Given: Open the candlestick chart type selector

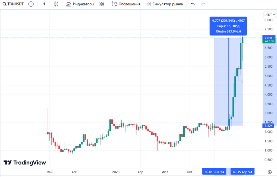Looking at the screenshot, I should click(x=56, y=4).
